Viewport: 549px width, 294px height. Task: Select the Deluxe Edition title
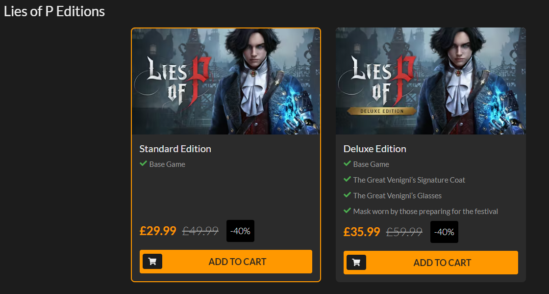375,149
